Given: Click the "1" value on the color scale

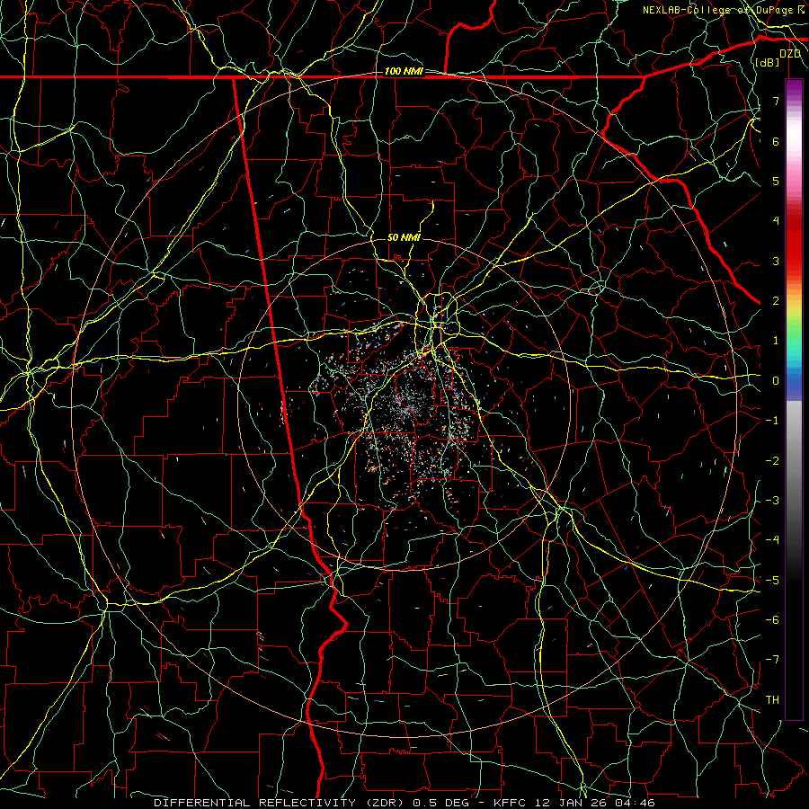Looking at the screenshot, I should [776, 341].
